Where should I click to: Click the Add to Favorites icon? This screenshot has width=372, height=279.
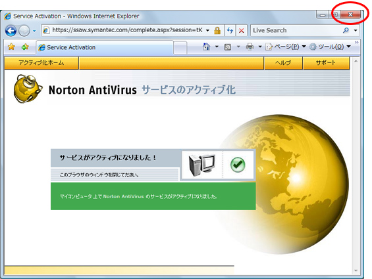[x=25, y=47]
